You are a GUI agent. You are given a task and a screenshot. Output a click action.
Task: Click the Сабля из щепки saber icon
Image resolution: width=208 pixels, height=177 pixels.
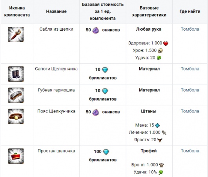pos(16,35)
